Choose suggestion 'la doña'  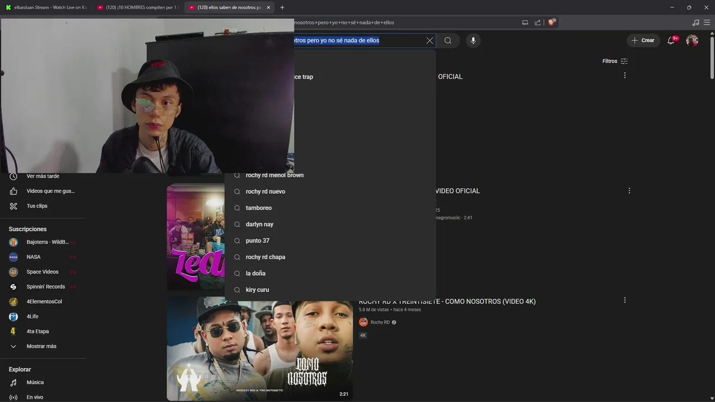coord(330,274)
